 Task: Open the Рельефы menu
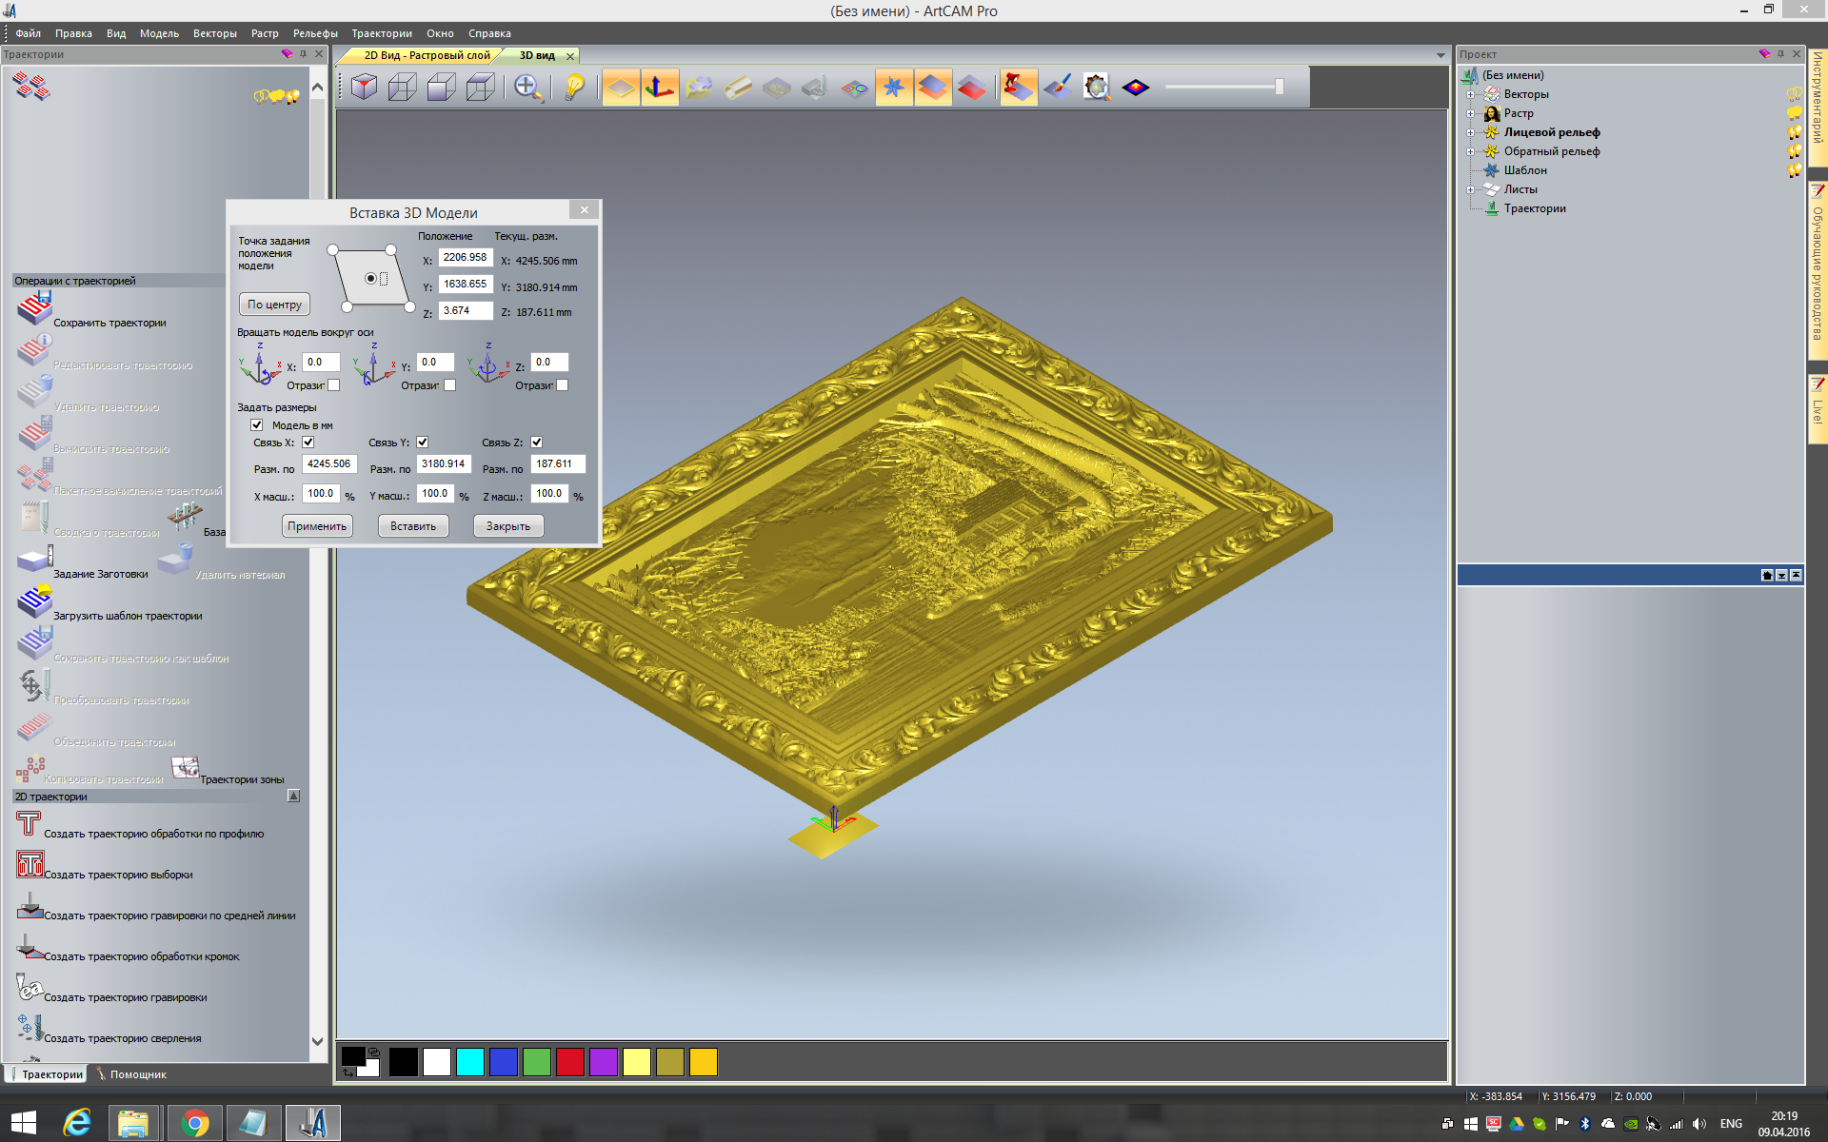pos(314,33)
